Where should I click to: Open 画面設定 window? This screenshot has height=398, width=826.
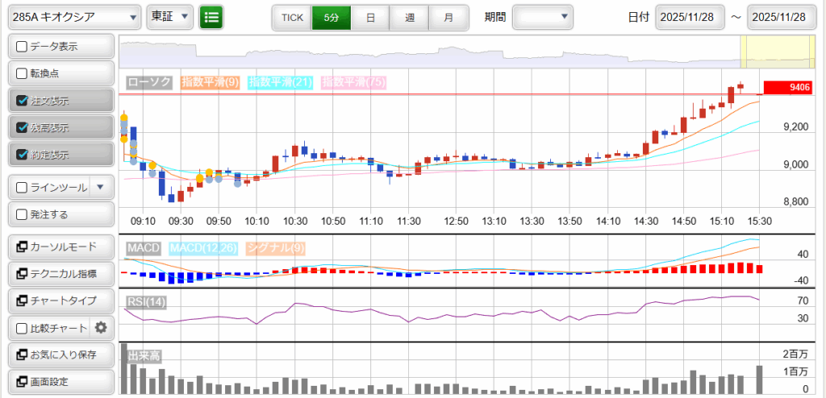60,382
